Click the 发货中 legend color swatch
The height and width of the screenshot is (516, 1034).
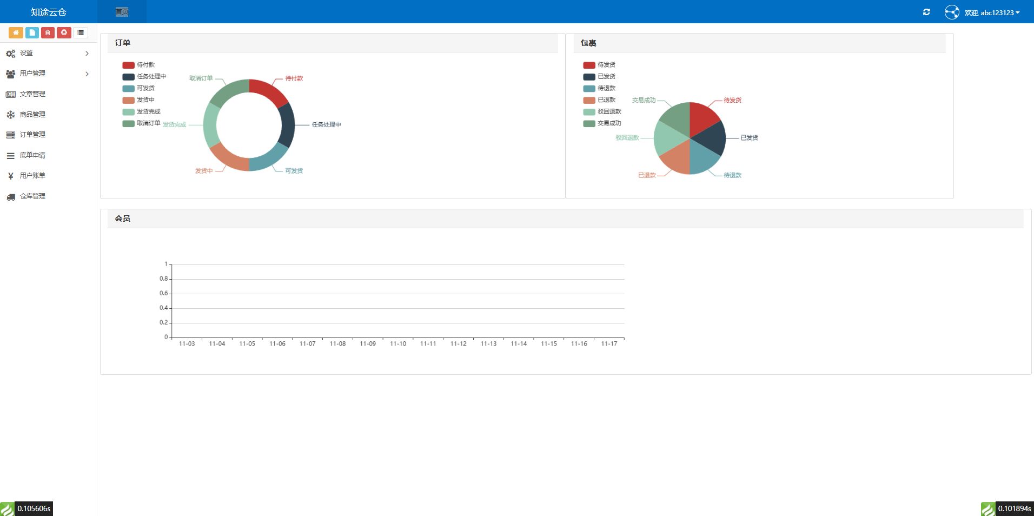pyautogui.click(x=128, y=100)
